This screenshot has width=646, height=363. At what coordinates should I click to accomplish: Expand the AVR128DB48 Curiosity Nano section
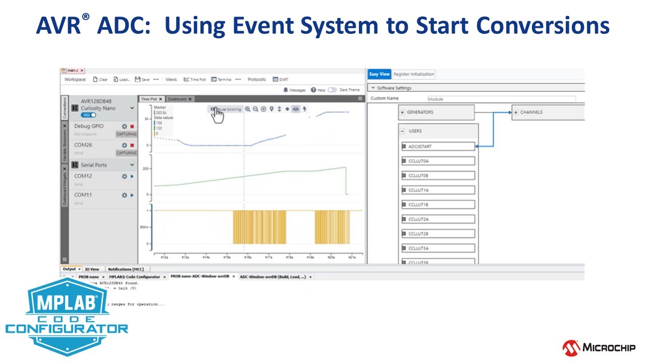coord(132,108)
